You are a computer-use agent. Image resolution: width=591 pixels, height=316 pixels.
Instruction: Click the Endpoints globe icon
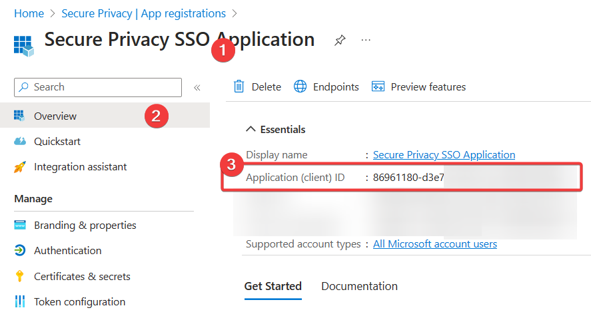[x=300, y=87]
